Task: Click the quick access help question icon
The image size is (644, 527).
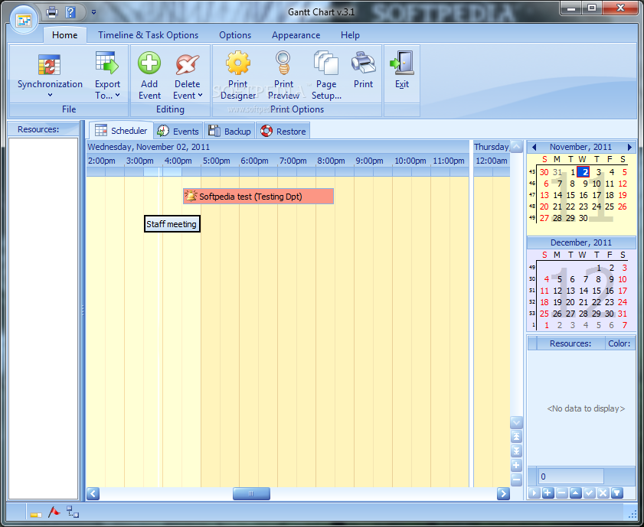Action: (70, 12)
